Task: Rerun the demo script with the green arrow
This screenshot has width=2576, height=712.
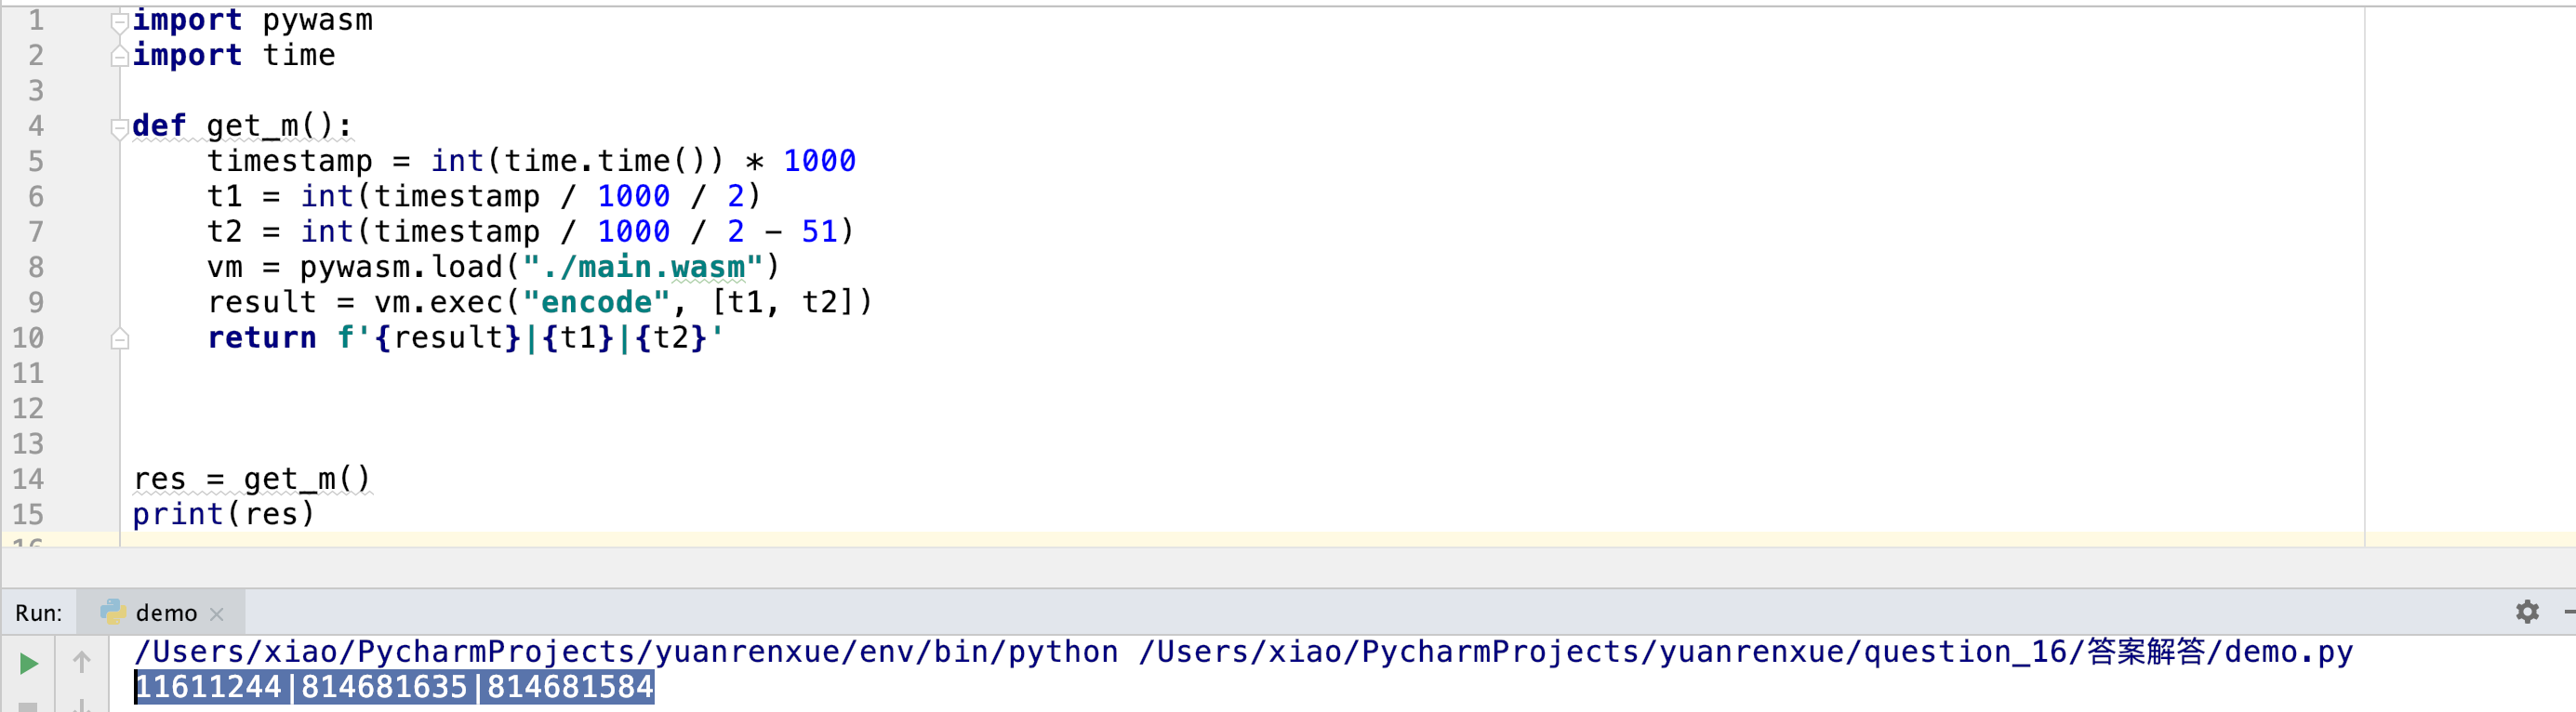Action: [x=30, y=663]
